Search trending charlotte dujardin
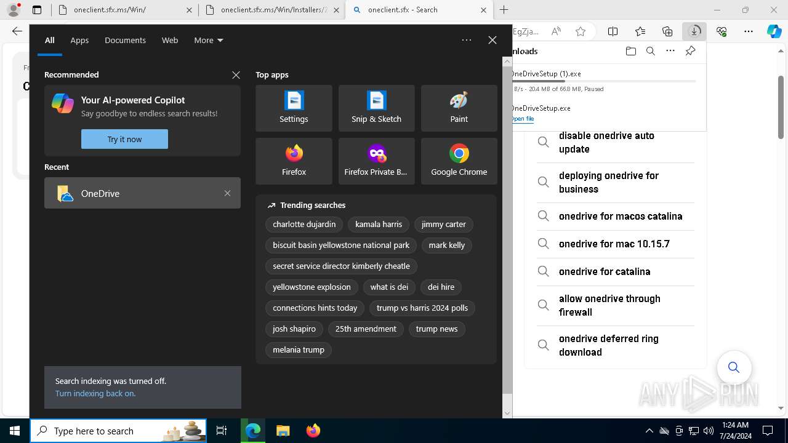This screenshot has width=788, height=443. coord(304,224)
